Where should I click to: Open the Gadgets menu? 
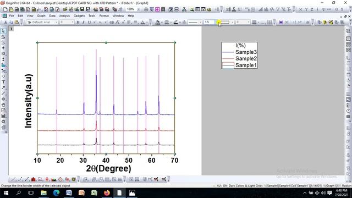(79, 16)
